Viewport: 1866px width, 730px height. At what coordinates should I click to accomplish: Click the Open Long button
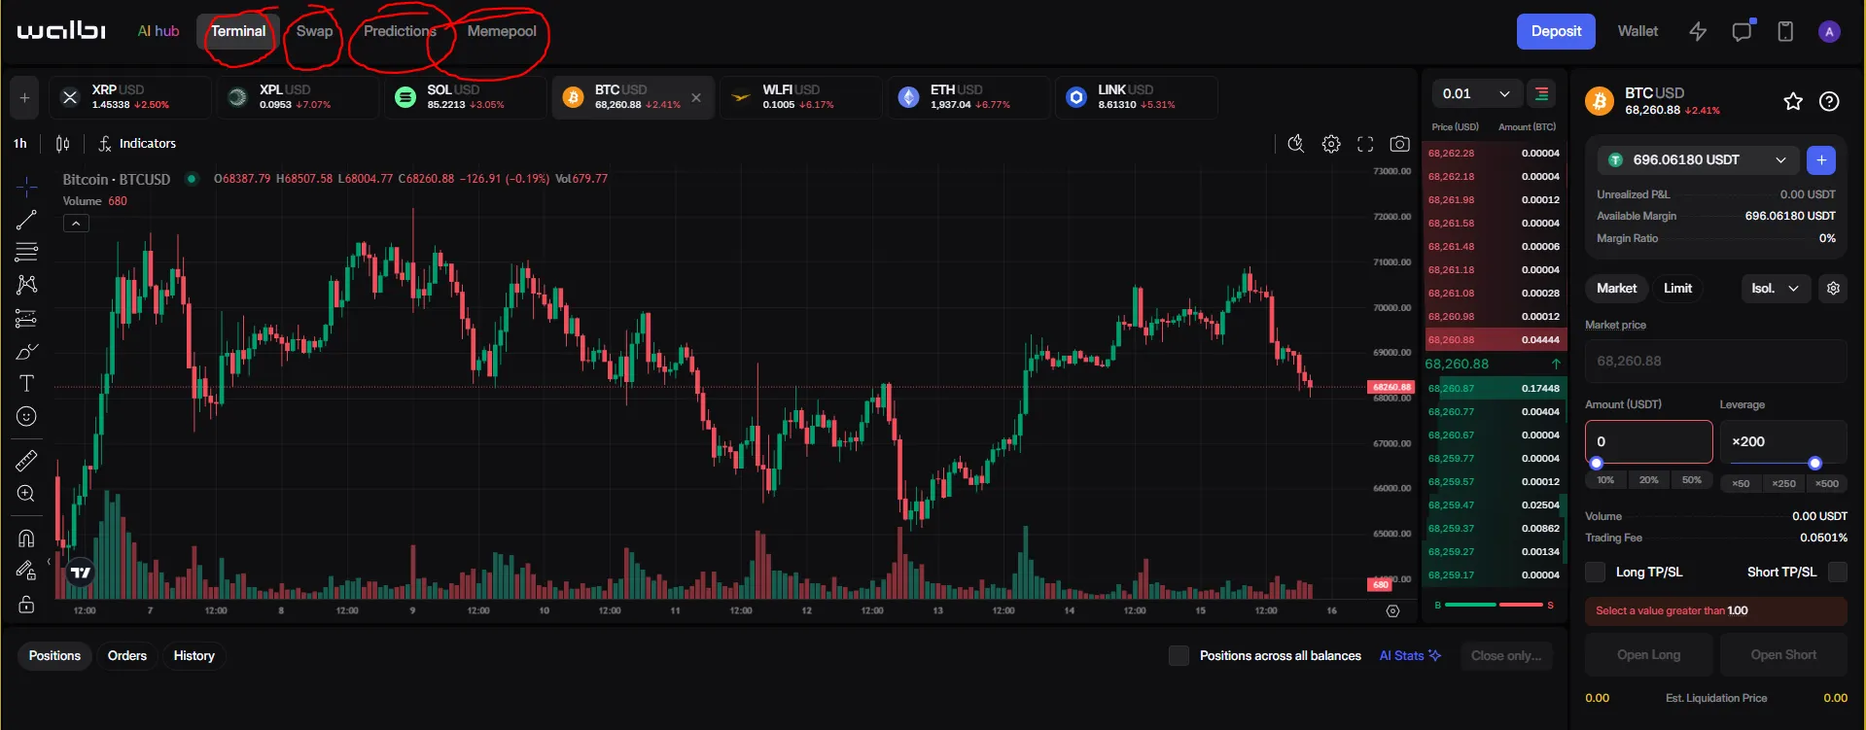coord(1649,654)
